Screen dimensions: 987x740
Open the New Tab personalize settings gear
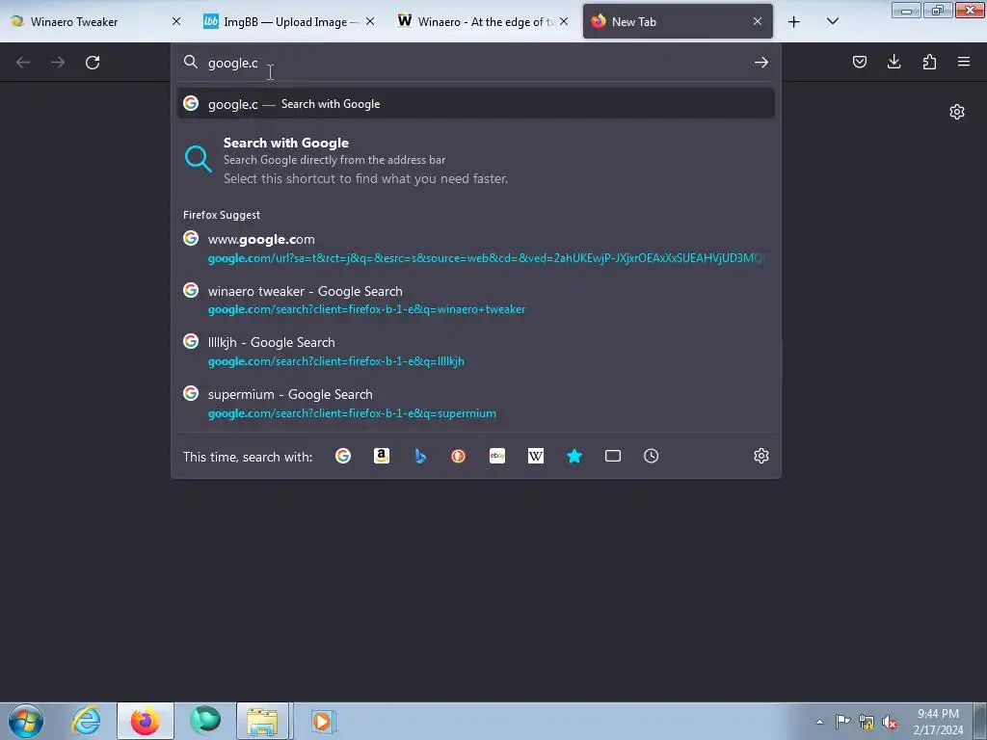pos(957,112)
